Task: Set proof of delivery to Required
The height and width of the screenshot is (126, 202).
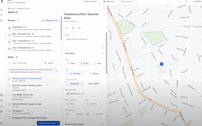Action: click(75, 84)
